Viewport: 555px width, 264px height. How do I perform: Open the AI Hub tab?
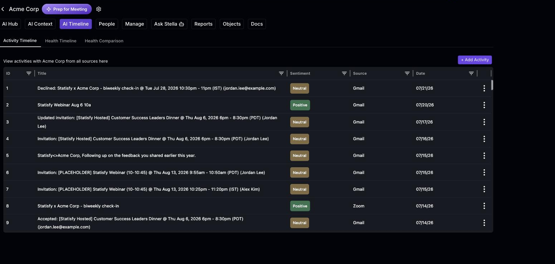click(x=10, y=24)
